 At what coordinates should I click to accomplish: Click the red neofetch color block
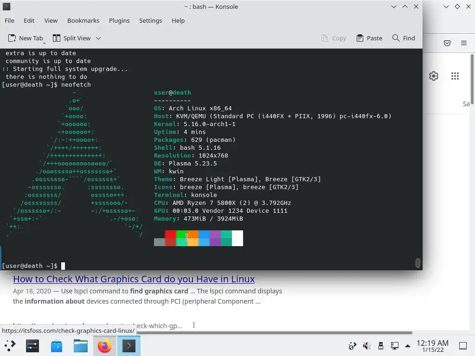pos(170,238)
